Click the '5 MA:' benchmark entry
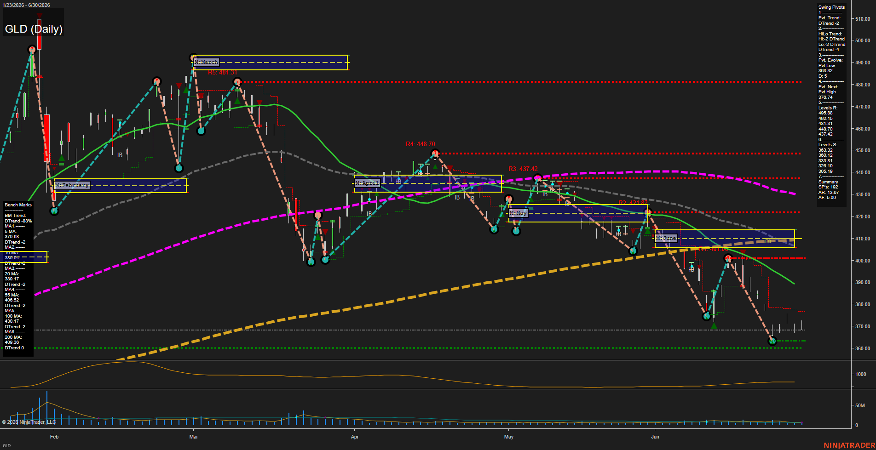Image resolution: width=876 pixels, height=450 pixels. click(x=11, y=232)
